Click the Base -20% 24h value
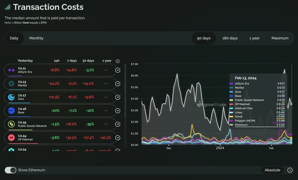 tap(55, 111)
